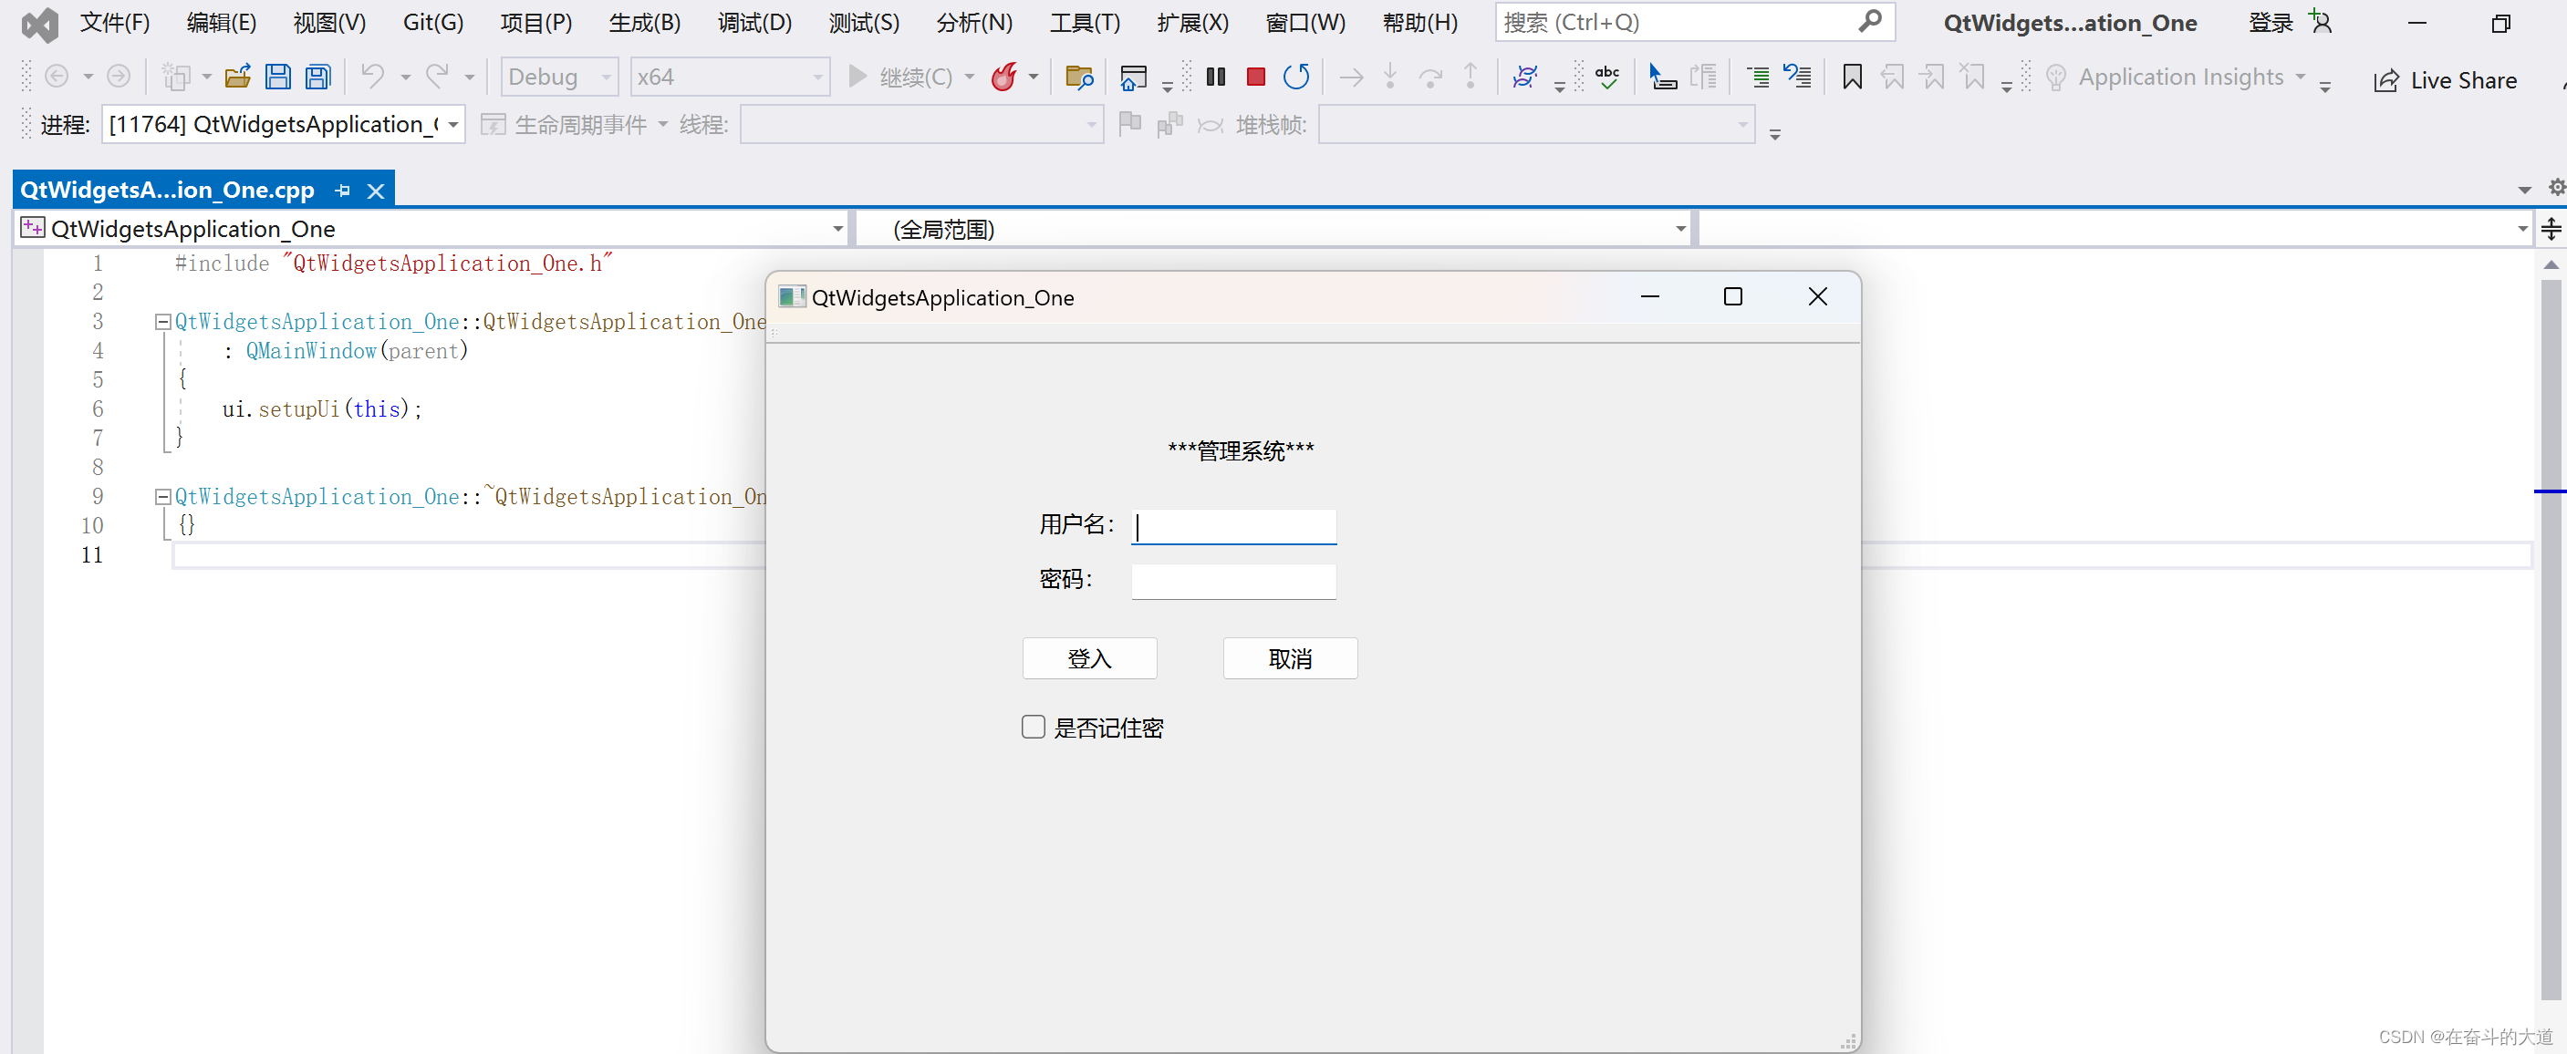Click the Hot Reload flame icon
This screenshot has height=1054, width=2567.
tap(1004, 77)
